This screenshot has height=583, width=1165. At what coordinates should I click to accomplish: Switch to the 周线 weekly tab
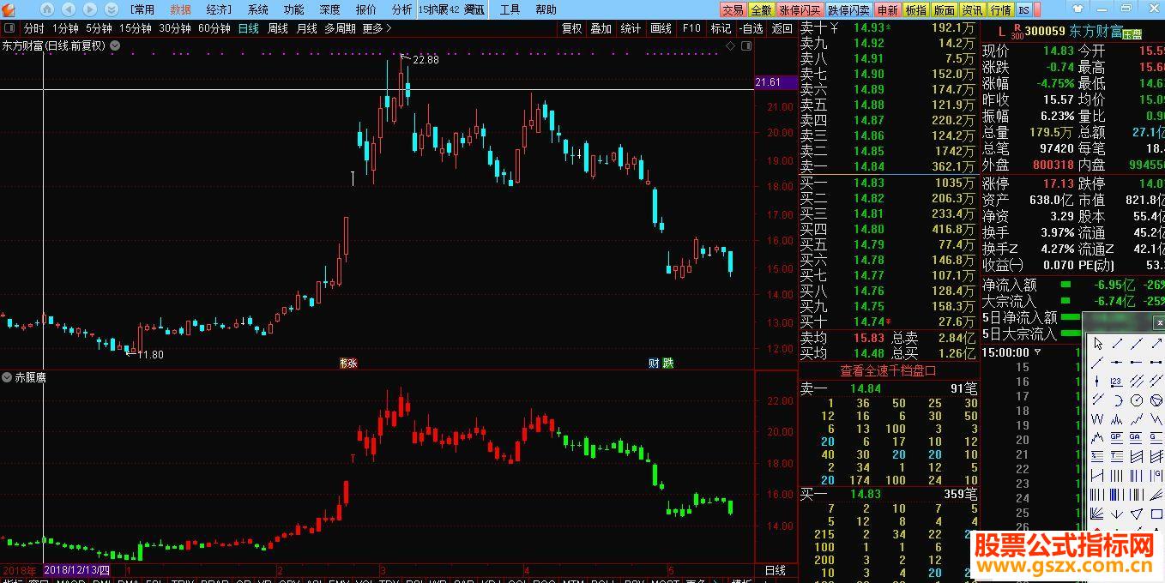tap(278, 28)
